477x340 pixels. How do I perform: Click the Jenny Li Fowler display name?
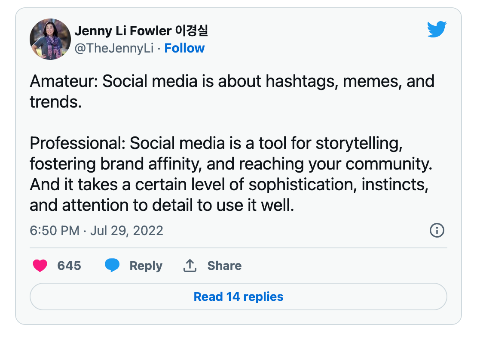tap(123, 31)
